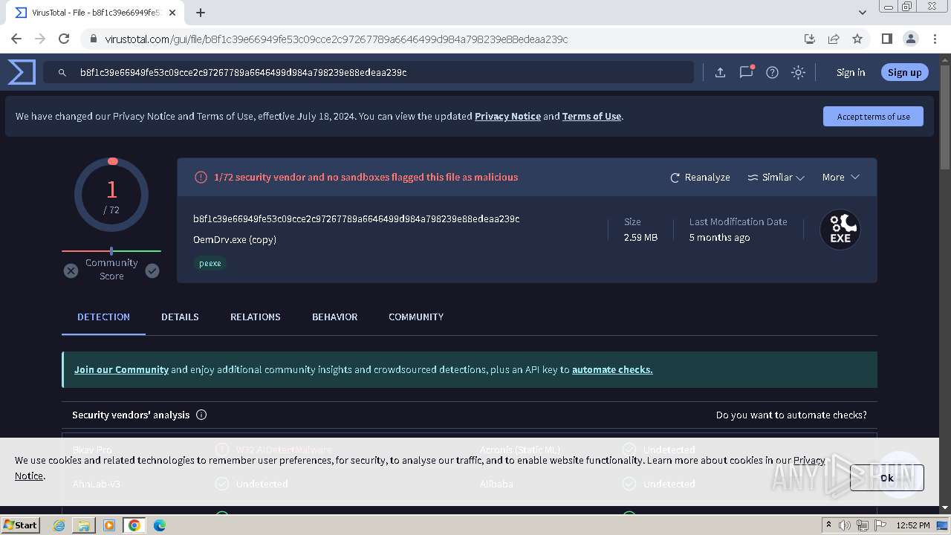Click Accept terms of use button

[873, 117]
